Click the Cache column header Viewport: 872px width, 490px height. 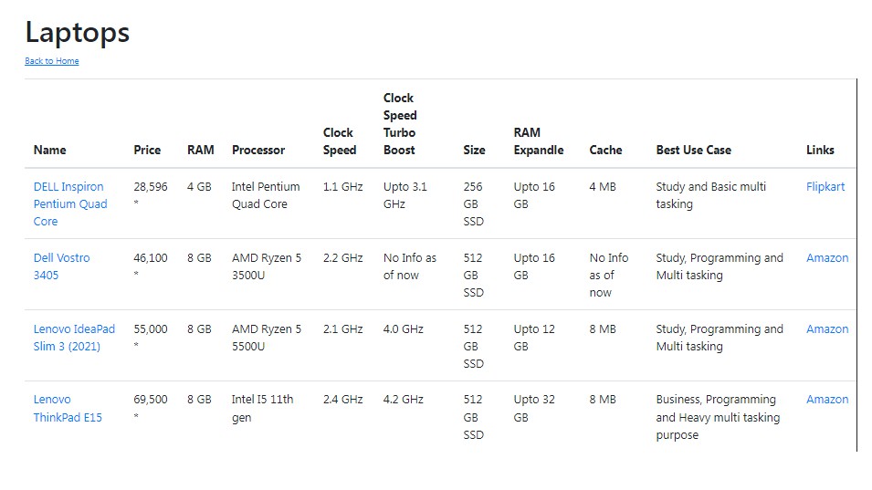tap(605, 150)
